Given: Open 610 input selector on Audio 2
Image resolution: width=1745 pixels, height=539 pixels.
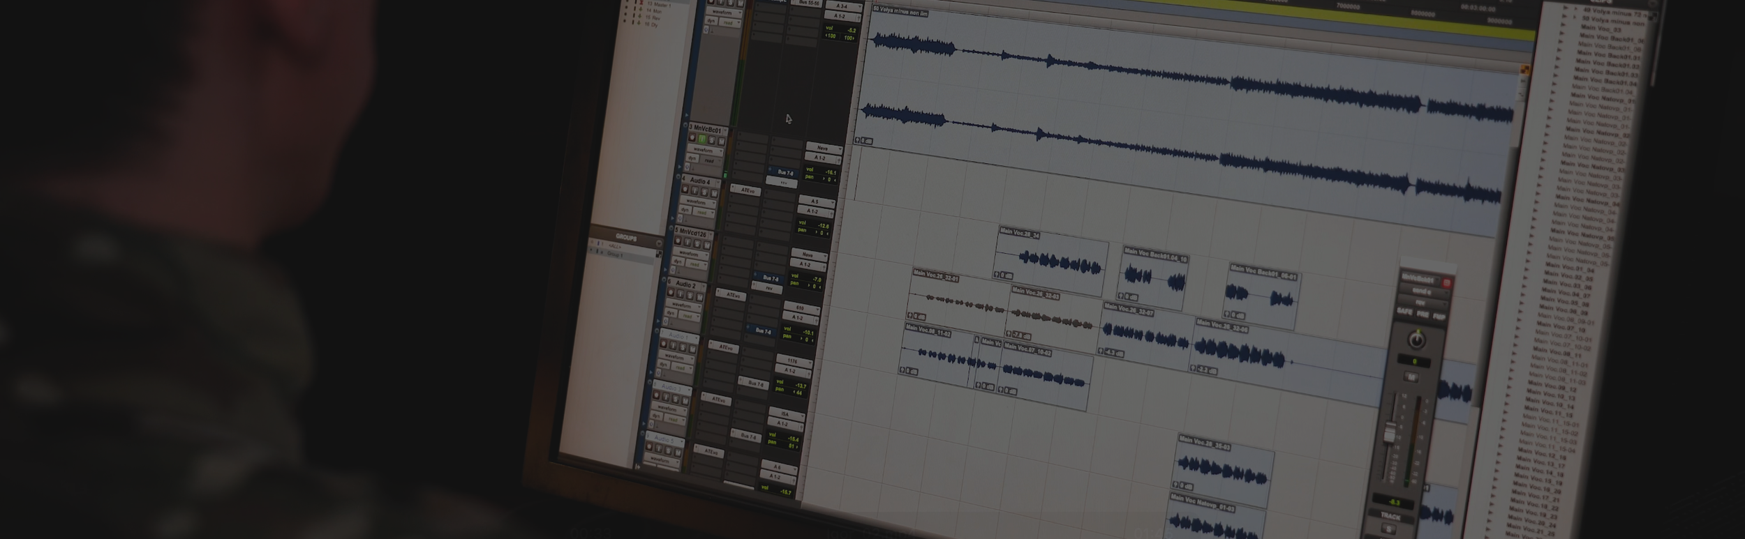Looking at the screenshot, I should [x=801, y=308].
